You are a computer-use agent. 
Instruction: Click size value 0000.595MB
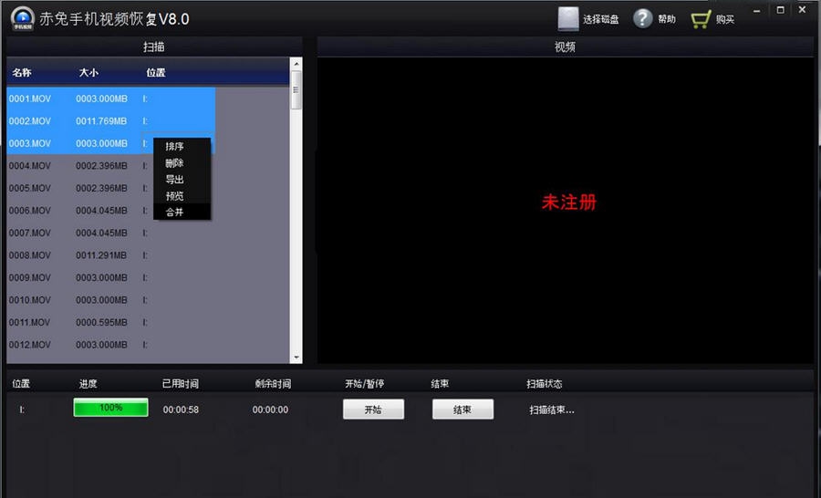tap(101, 322)
